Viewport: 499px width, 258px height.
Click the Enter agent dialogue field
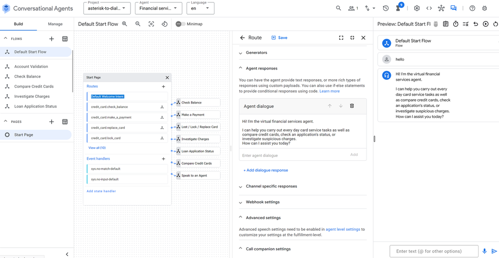[292, 155]
